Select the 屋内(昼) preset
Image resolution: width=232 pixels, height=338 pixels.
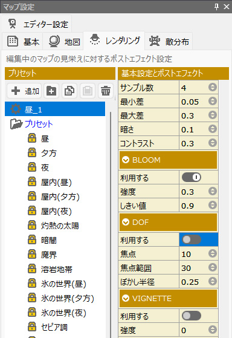pyautogui.click(x=56, y=182)
